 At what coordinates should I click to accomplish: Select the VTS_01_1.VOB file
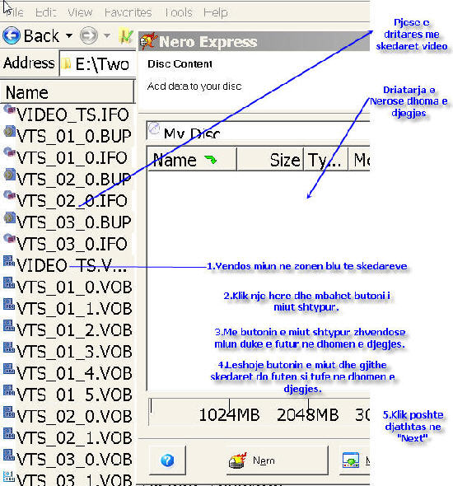(68, 308)
